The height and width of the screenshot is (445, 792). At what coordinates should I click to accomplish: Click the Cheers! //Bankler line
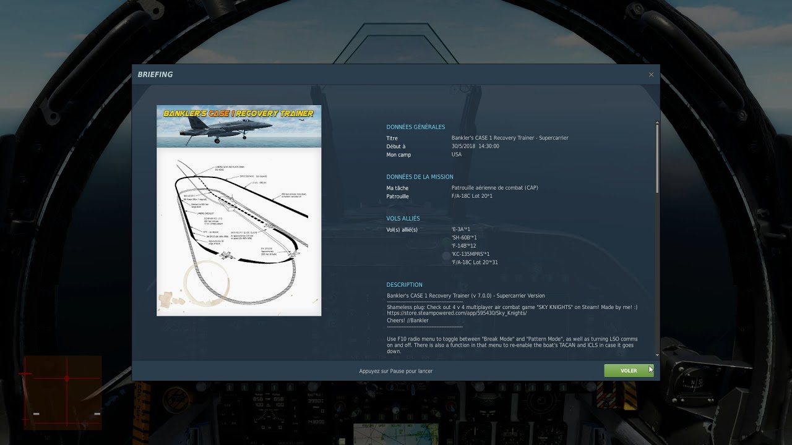(x=408, y=321)
